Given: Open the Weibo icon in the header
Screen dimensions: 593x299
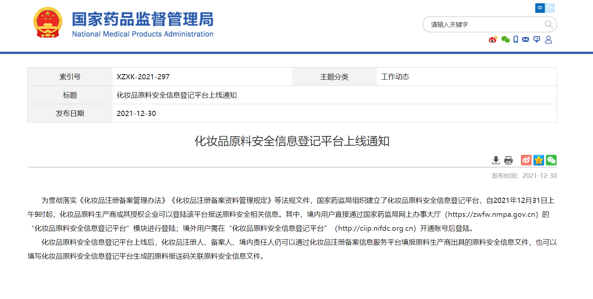Looking at the screenshot, I should click(x=493, y=40).
